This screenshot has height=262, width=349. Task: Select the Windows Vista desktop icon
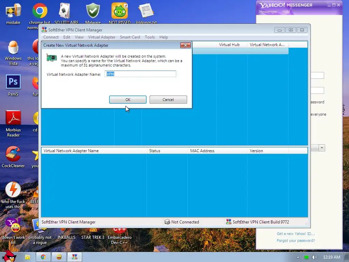pos(13,53)
